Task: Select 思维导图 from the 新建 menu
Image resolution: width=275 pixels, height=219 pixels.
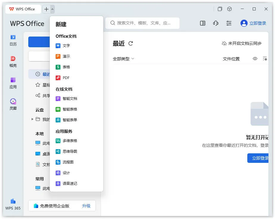Action: tap(70, 152)
